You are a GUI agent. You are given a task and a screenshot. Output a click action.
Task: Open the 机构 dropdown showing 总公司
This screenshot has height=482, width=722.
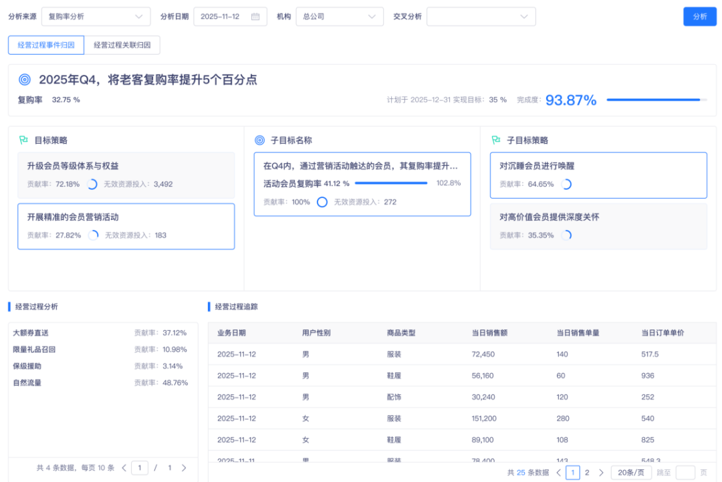click(340, 17)
